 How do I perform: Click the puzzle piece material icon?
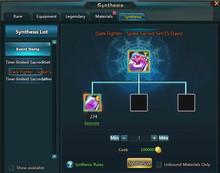[x=92, y=103]
